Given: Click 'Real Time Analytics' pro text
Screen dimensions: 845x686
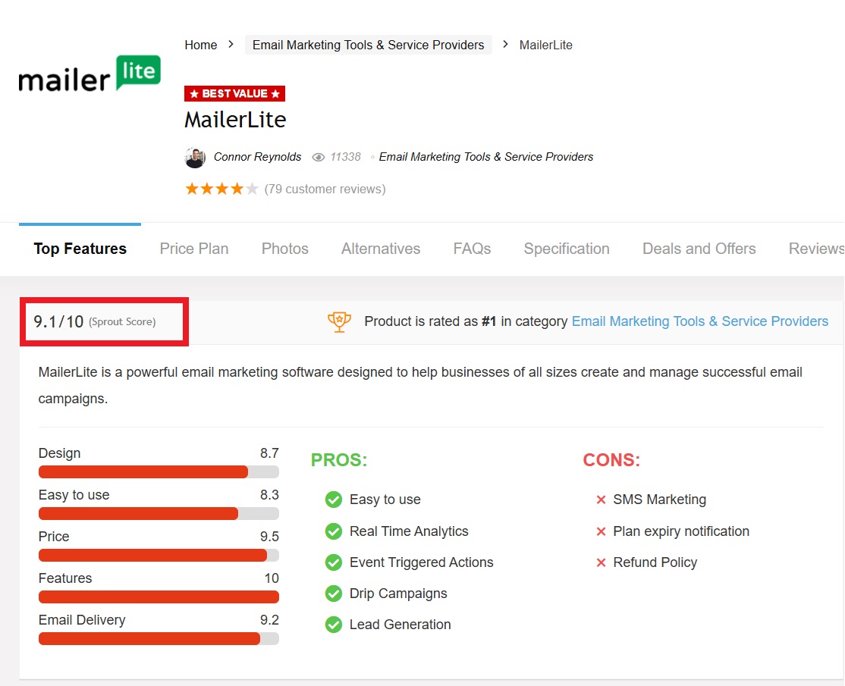Looking at the screenshot, I should [x=409, y=531].
